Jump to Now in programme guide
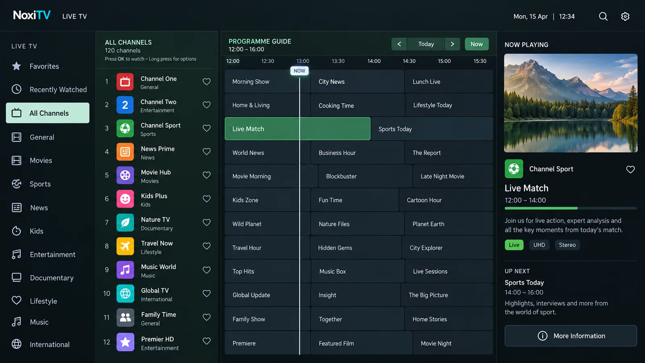Screen dimensions: 645x363 (476, 44)
